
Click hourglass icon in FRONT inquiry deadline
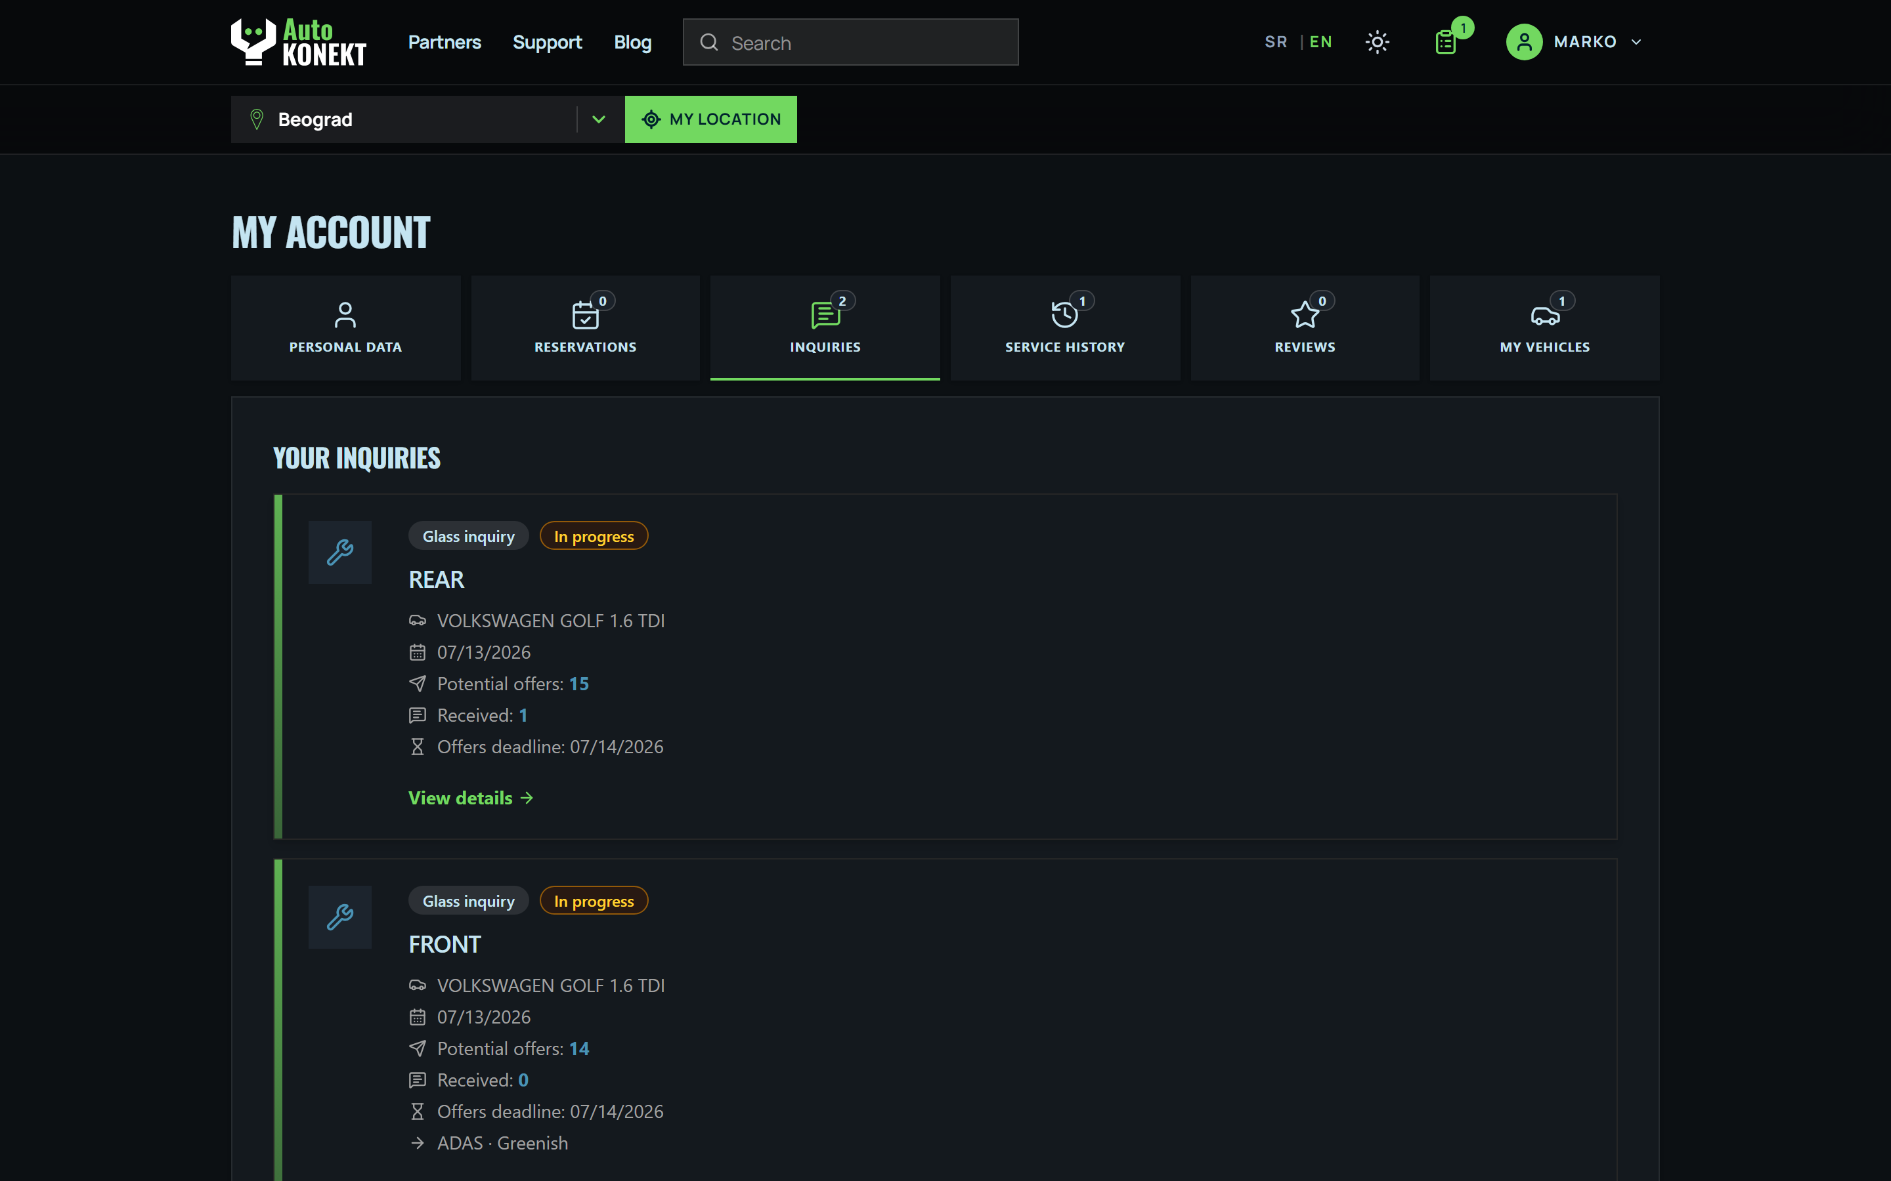(x=418, y=1111)
